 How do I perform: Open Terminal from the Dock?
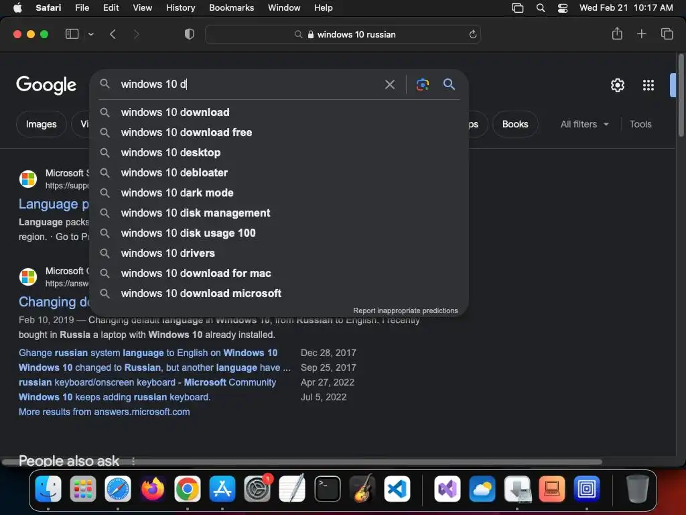(x=327, y=489)
